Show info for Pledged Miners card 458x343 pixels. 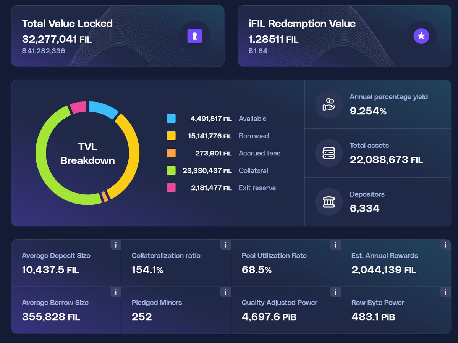point(225,292)
